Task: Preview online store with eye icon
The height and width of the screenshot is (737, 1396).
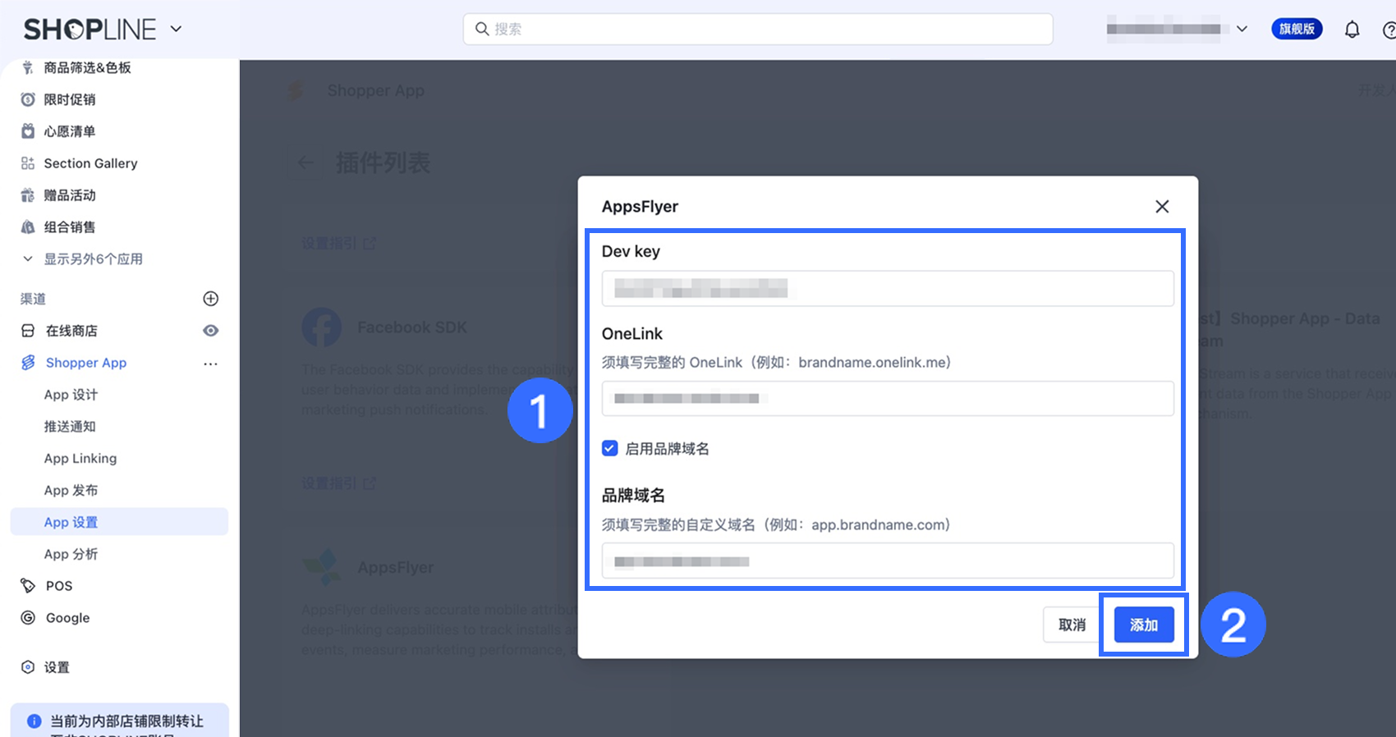Action: (x=211, y=331)
